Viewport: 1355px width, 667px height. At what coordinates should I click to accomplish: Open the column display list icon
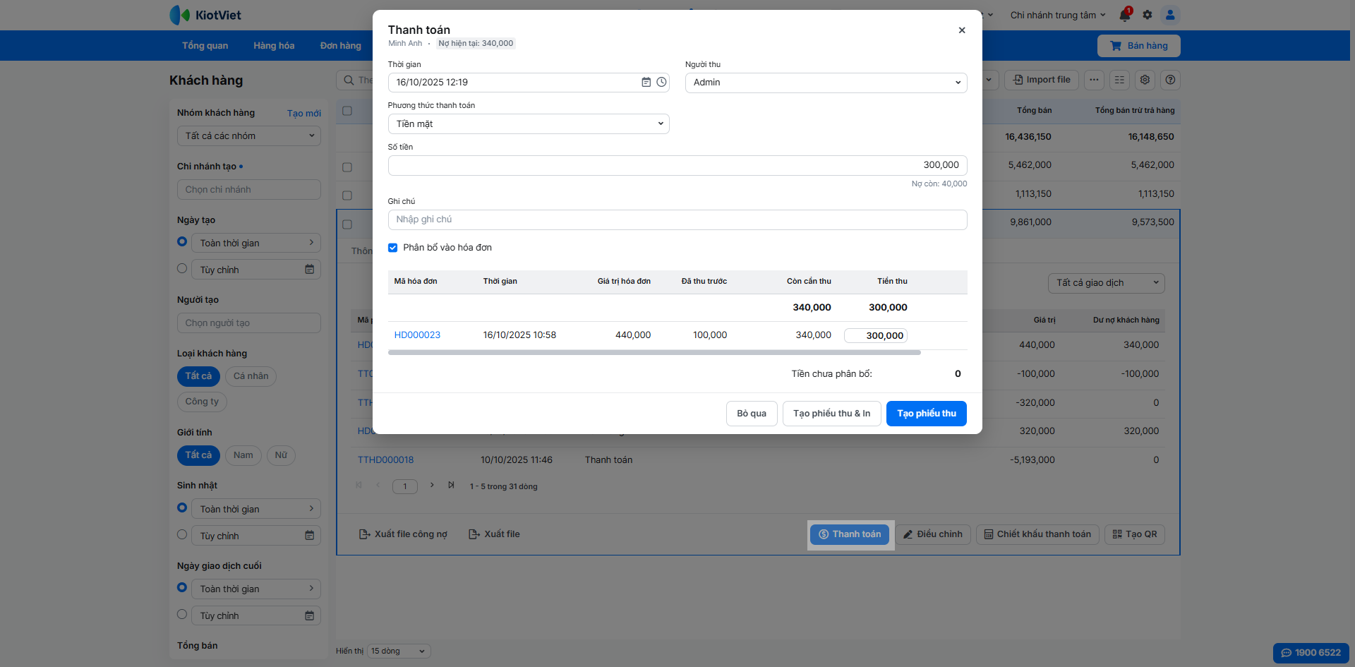click(x=1119, y=80)
